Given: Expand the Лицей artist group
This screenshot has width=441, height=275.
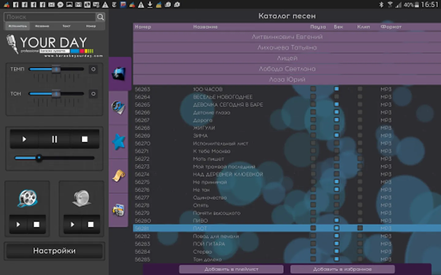Looking at the screenshot, I should [x=287, y=58].
